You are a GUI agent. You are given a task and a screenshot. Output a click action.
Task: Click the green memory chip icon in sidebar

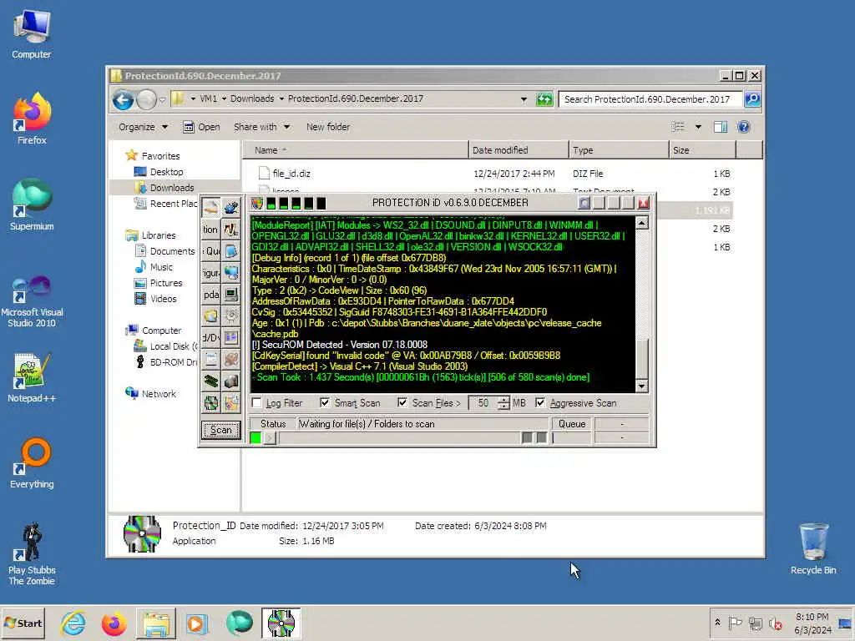(211, 381)
